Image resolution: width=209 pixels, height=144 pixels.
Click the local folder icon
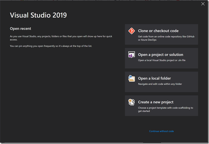point(131,78)
